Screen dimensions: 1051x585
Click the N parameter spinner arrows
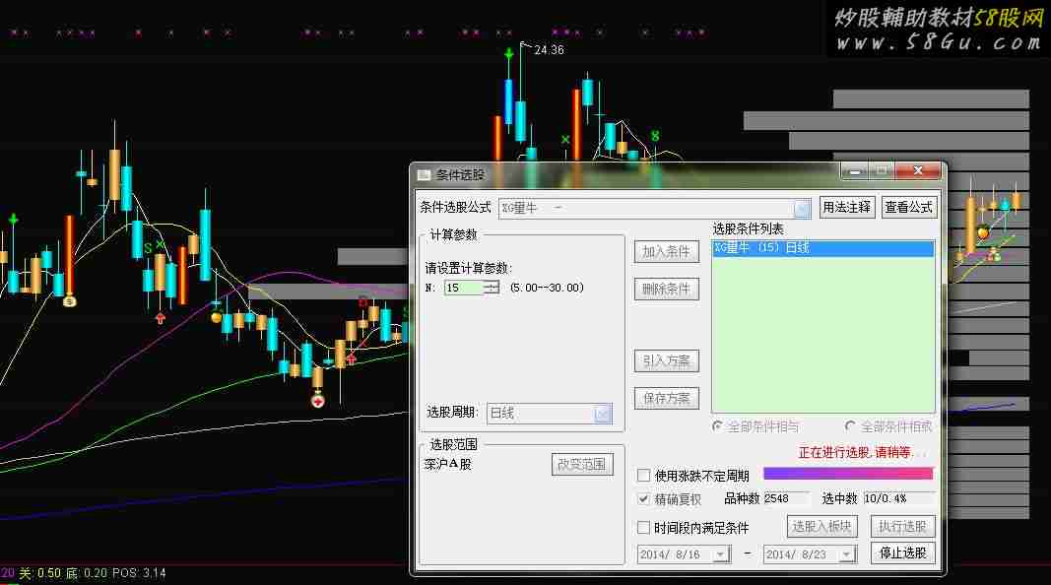pyautogui.click(x=492, y=288)
